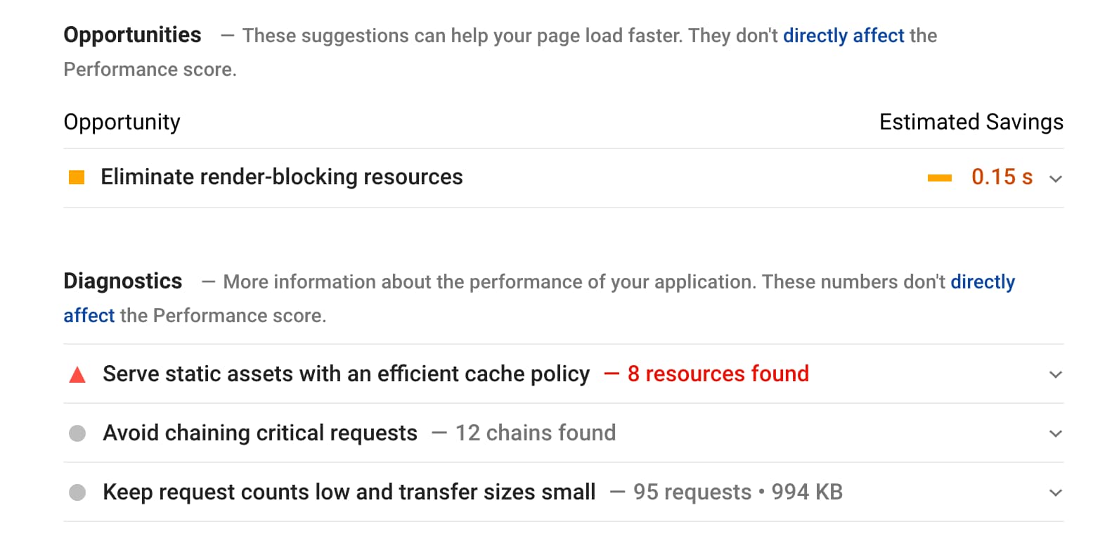Expand the Avoid chaining critical requests audit
The width and height of the screenshot is (1112, 560).
[x=1054, y=433]
